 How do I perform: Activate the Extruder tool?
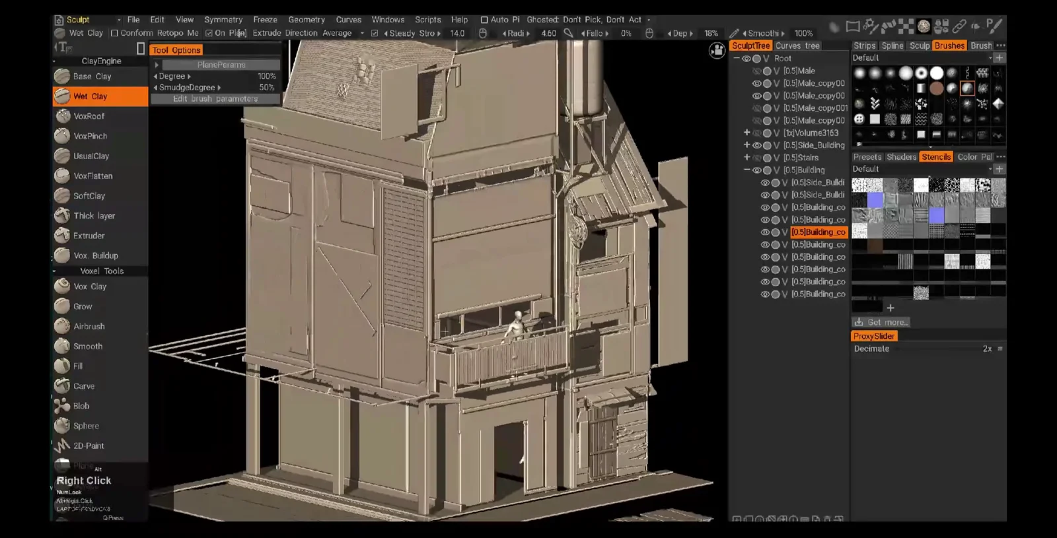click(x=100, y=236)
